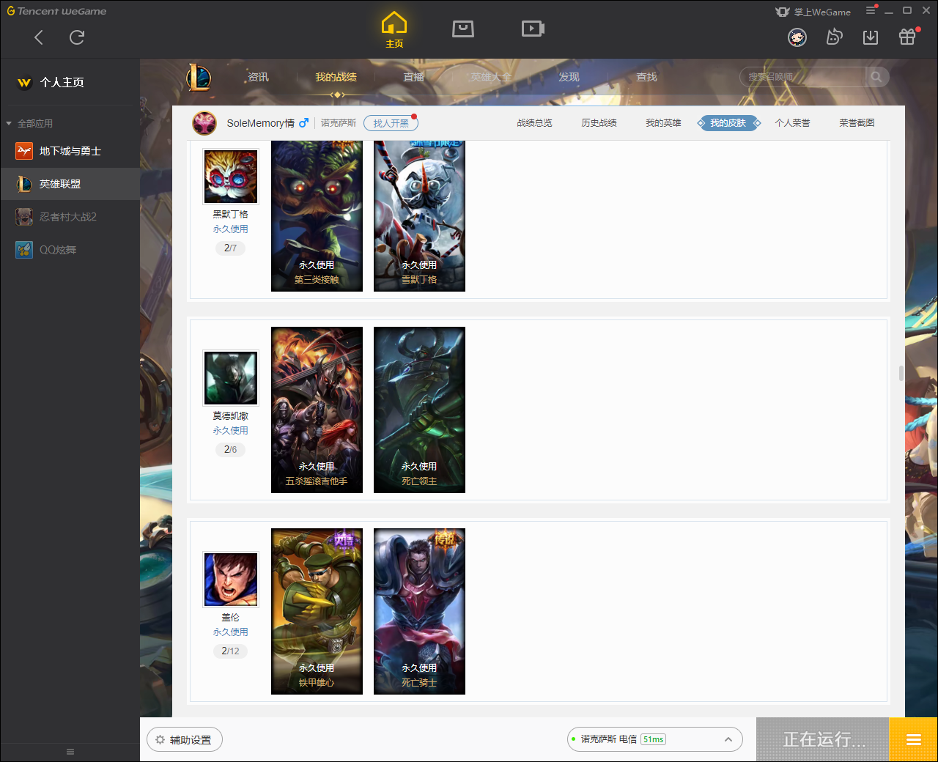Click the vertical scrollbar thumb

pyautogui.click(x=901, y=373)
